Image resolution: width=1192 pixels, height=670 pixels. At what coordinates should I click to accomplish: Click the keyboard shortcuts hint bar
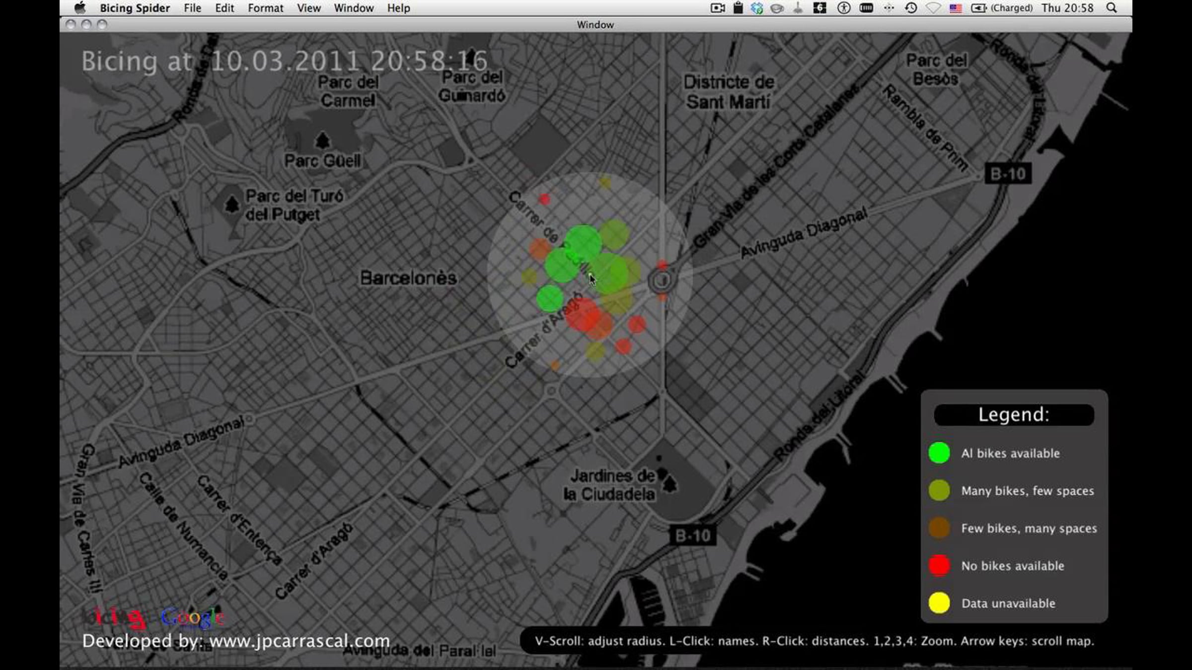pyautogui.click(x=814, y=641)
